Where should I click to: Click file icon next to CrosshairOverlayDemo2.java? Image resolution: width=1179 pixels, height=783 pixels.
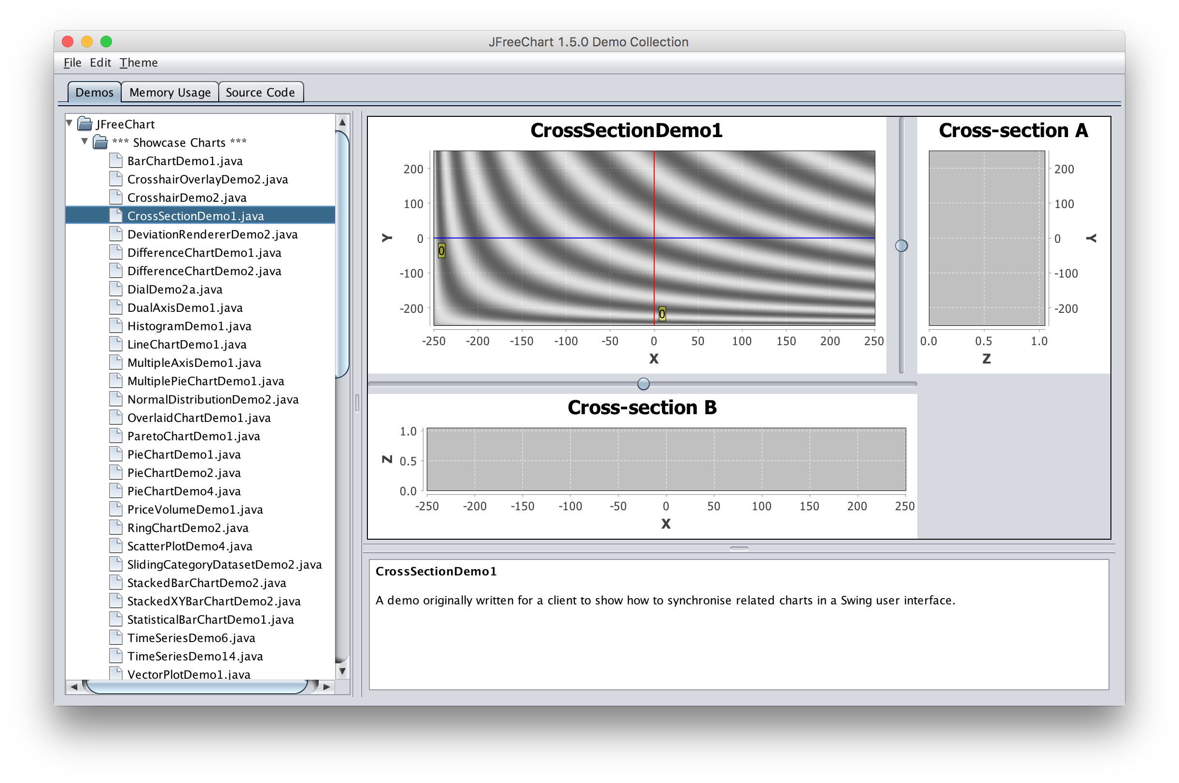116,179
